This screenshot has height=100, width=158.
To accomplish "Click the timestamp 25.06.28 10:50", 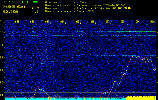I will click(x=11, y=12).
